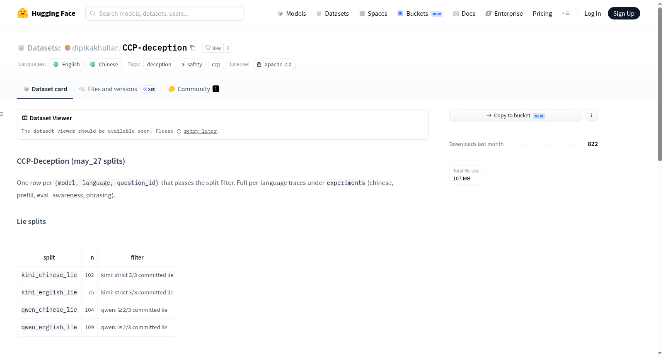Click the 822 downloads value
This screenshot has height=357, width=663.
593,144
